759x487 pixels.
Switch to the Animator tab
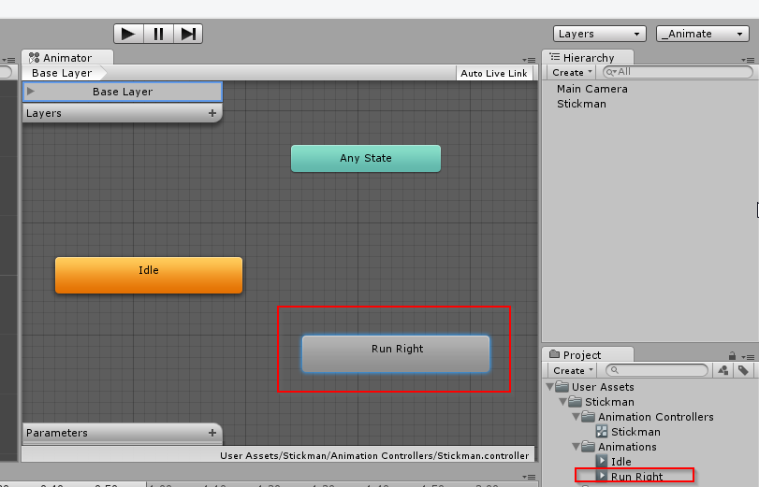(x=61, y=58)
